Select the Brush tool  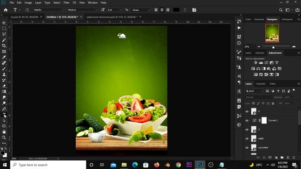point(4,69)
